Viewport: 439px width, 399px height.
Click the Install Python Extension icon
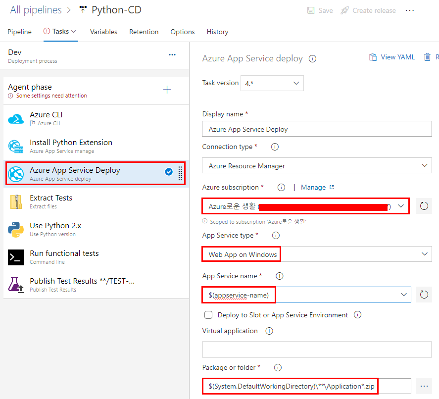[x=16, y=147]
